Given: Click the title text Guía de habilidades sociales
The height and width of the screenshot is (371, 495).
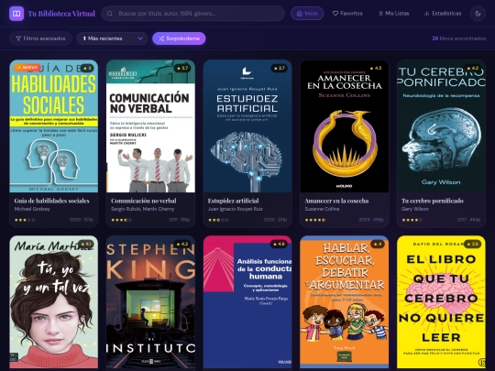Looking at the screenshot, I should pos(51,201).
